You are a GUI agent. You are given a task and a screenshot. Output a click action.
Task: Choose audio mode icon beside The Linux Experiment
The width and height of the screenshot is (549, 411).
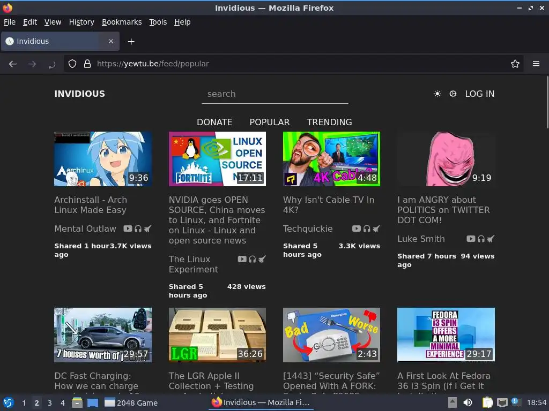click(x=252, y=259)
